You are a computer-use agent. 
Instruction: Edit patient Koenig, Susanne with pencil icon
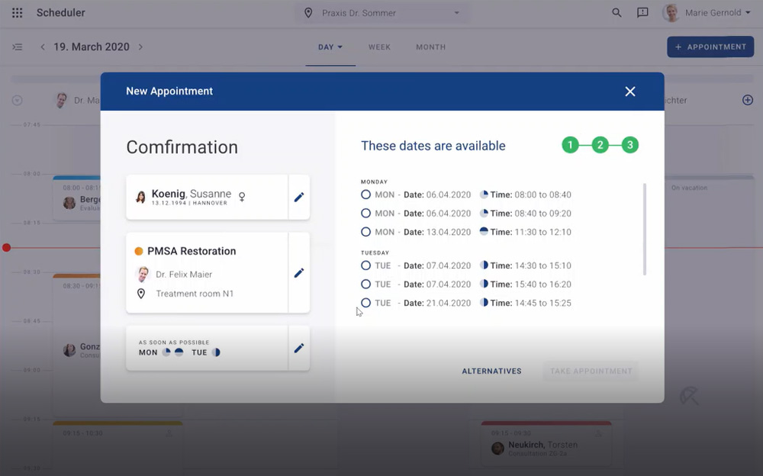(299, 197)
